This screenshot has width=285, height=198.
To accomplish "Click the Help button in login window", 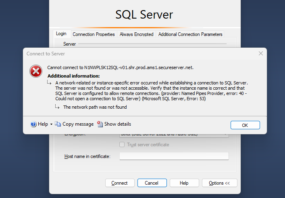I will pyautogui.click(x=184, y=183).
